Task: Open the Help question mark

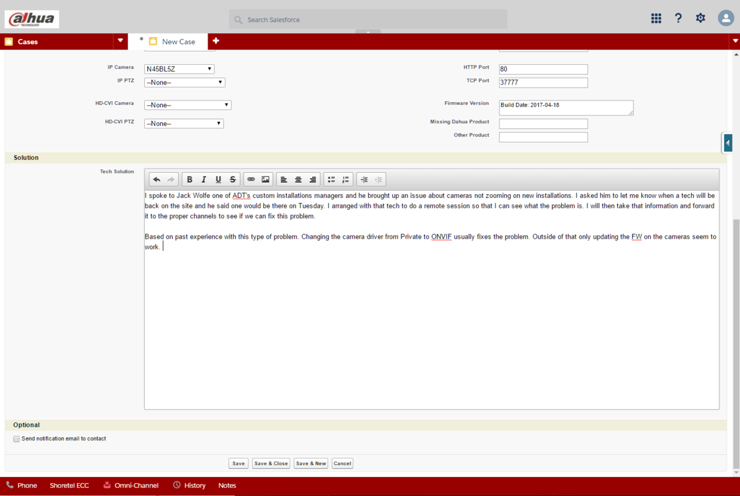Action: coord(678,19)
